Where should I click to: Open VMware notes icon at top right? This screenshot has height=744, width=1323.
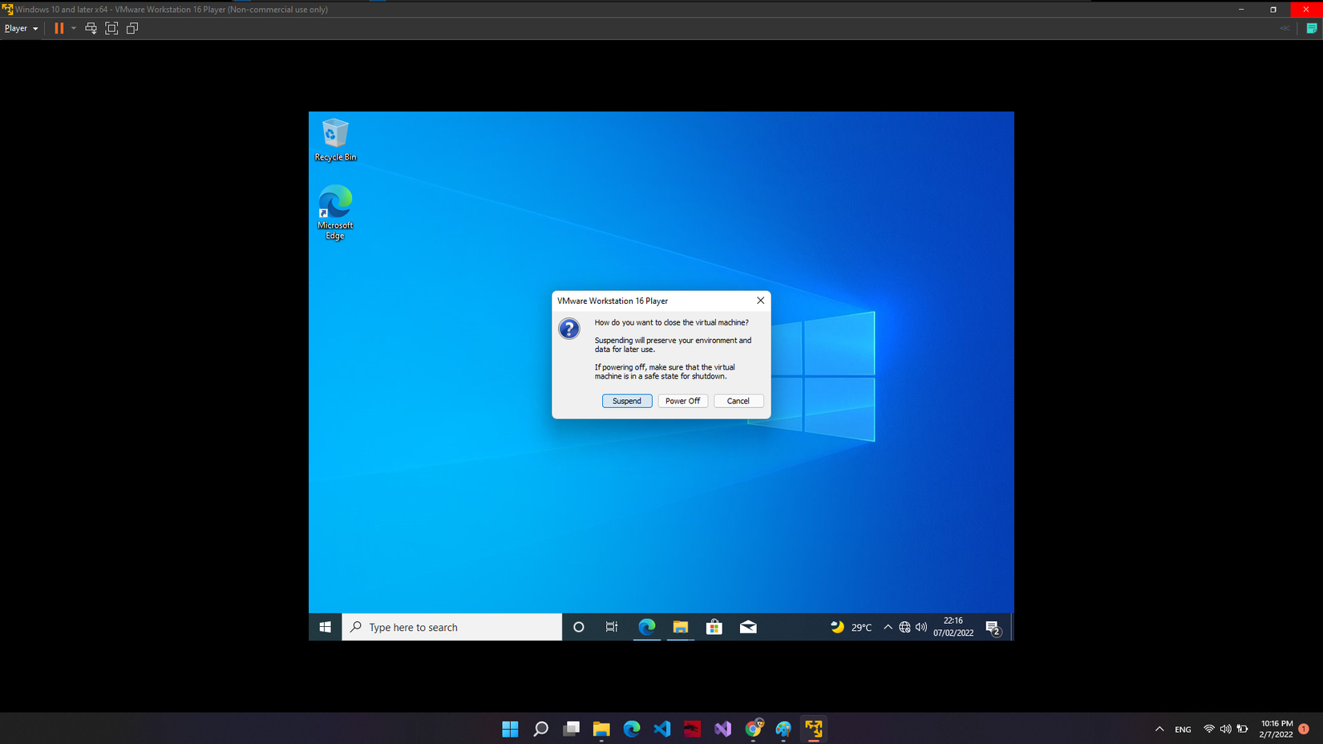click(x=1312, y=28)
